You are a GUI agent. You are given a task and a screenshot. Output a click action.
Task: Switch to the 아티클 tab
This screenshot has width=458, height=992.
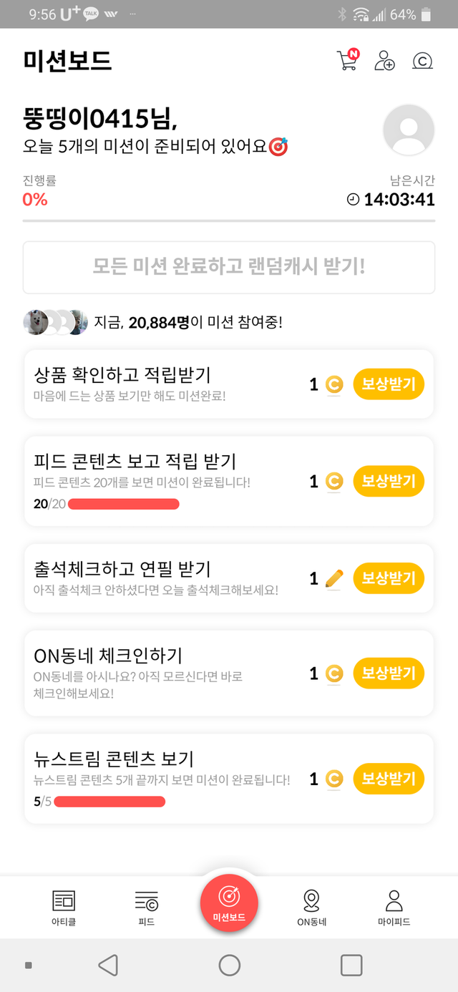(64, 908)
